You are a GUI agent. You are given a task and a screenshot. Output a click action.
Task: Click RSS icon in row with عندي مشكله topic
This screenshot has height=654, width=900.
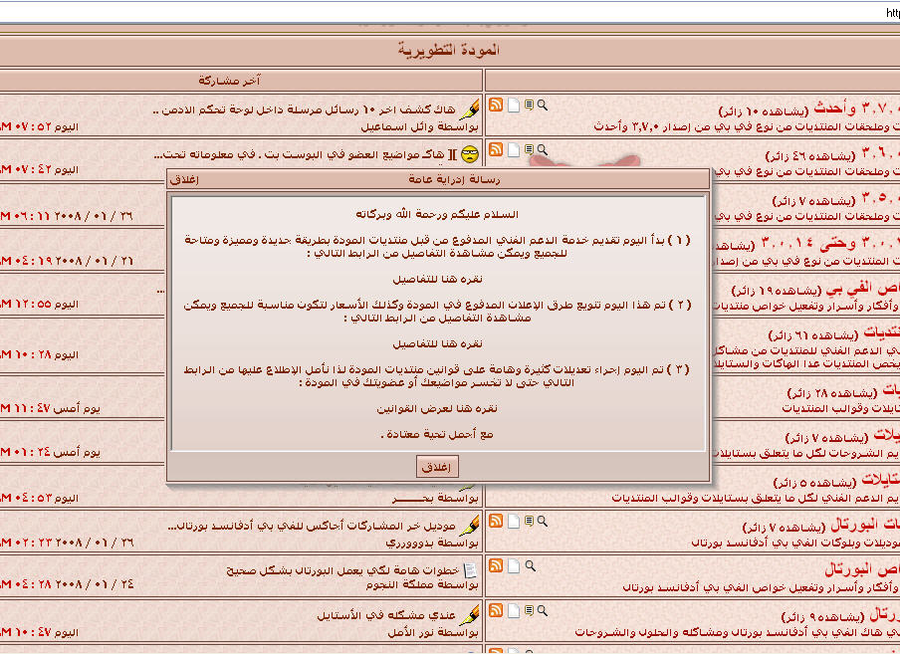pyautogui.click(x=496, y=610)
